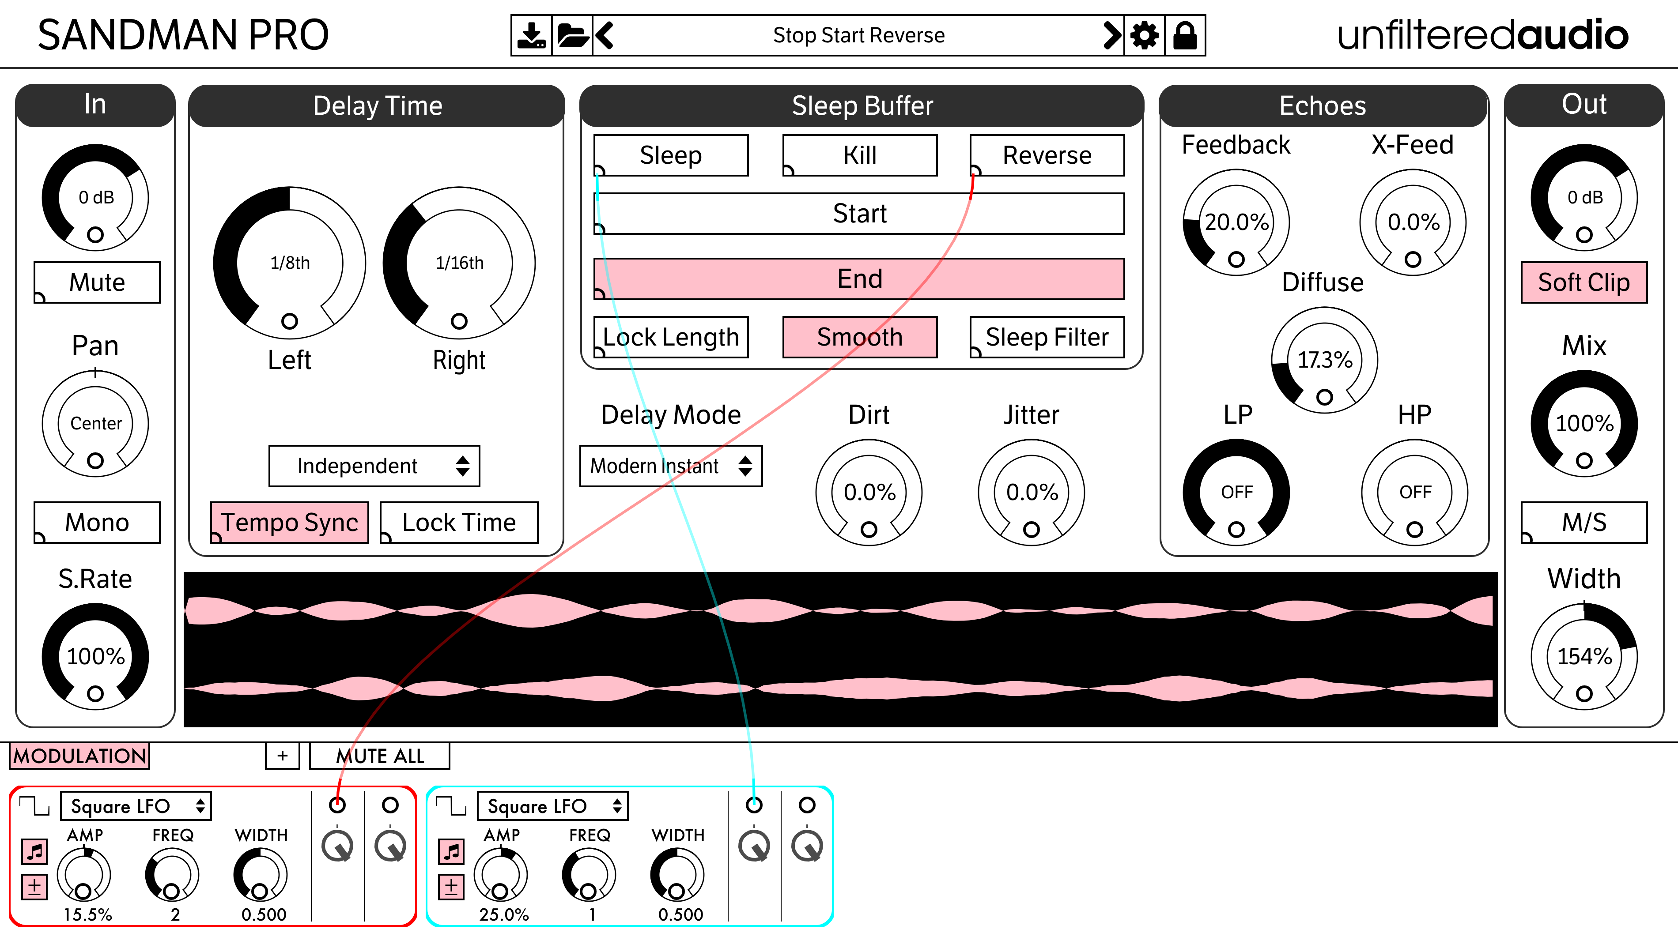Click MUTE ALL modulation button
1678x948 pixels.
point(380,756)
